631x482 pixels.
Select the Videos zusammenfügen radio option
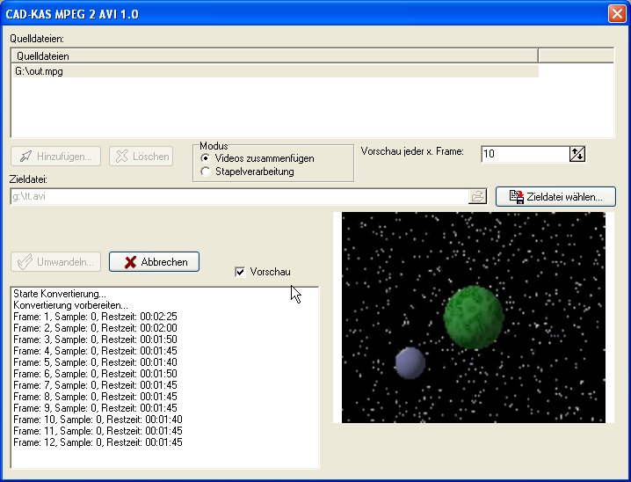pos(206,158)
